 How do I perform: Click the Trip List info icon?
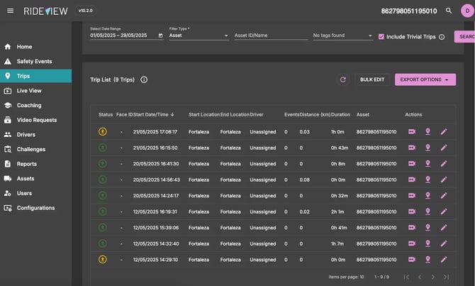(144, 79)
